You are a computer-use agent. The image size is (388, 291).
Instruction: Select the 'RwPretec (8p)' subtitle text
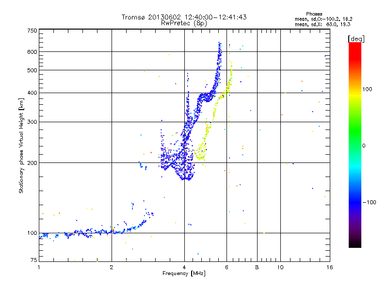[x=184, y=23]
